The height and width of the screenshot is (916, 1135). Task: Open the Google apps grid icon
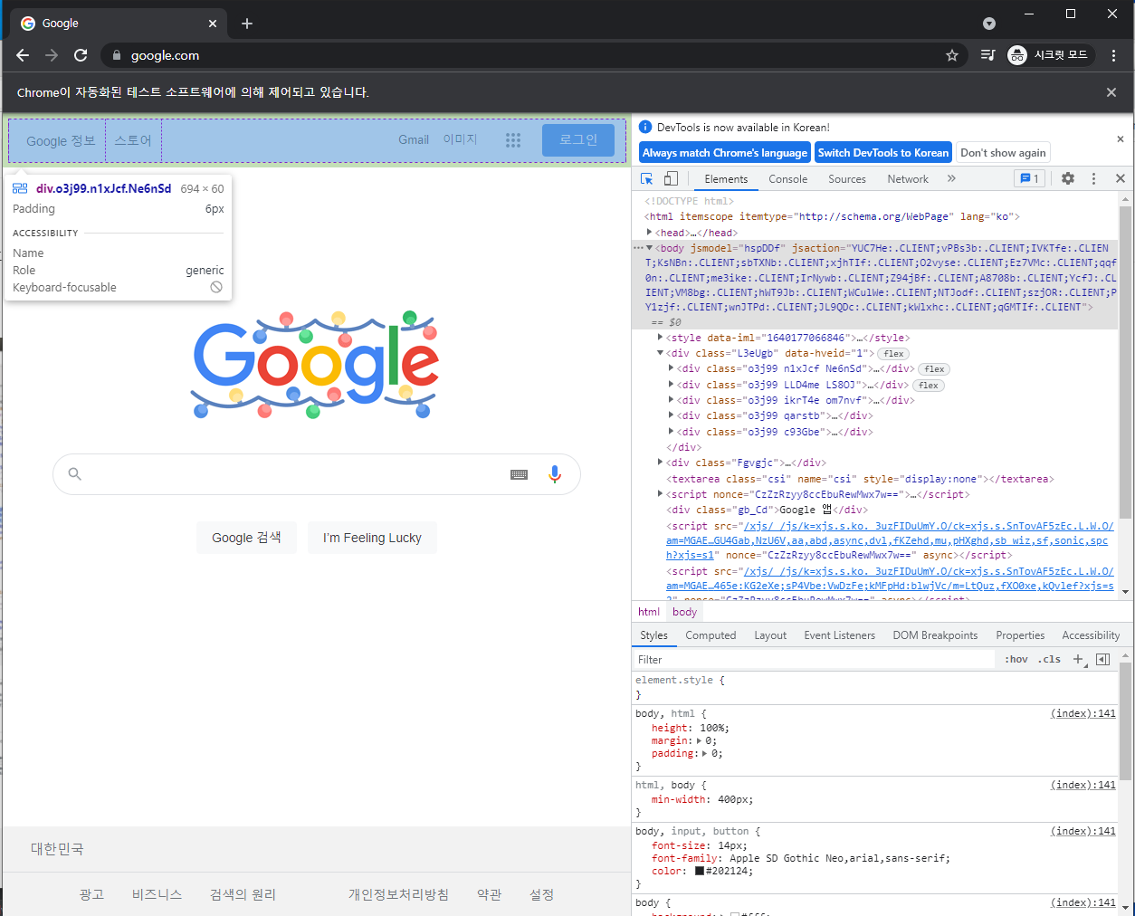pyautogui.click(x=513, y=140)
